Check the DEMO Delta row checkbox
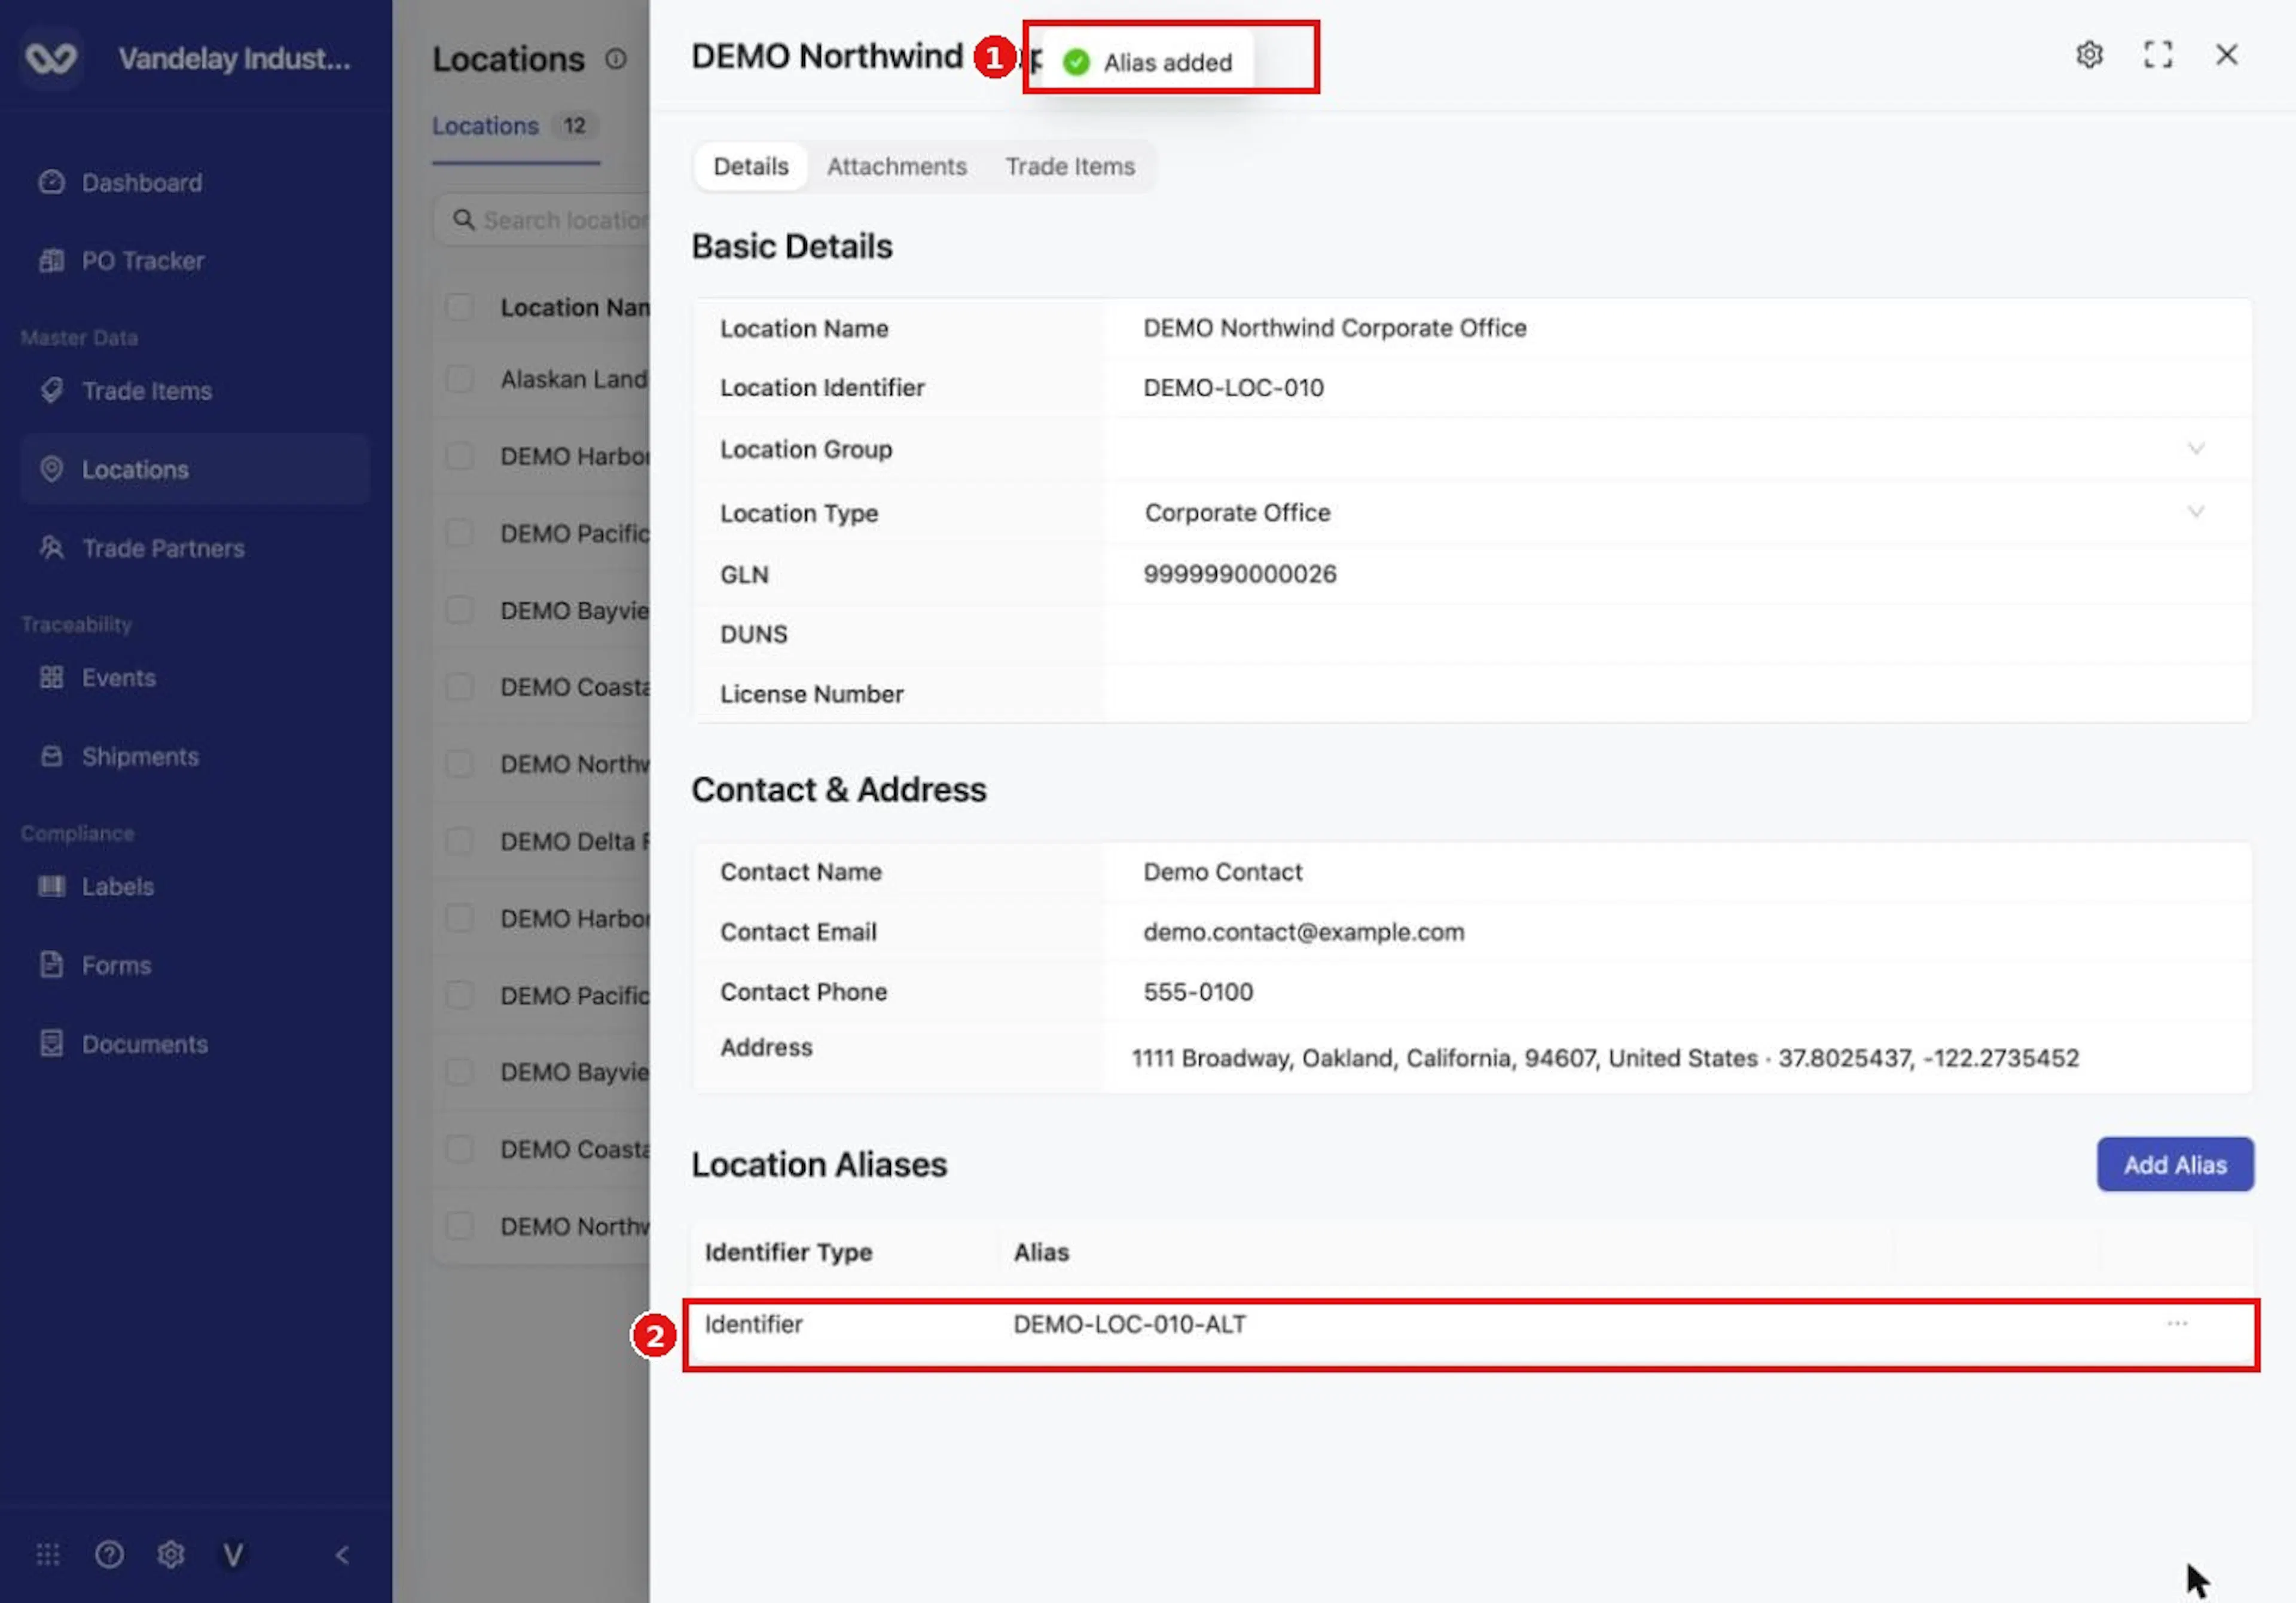Screen dimensions: 2296x1603 pos(459,840)
